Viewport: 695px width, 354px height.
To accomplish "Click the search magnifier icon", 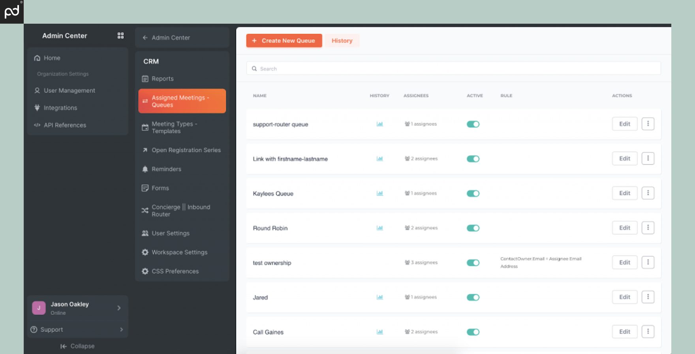I will pos(254,68).
